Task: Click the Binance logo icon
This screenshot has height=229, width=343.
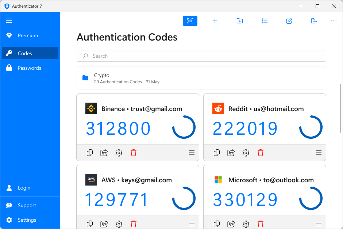Action: 91,108
